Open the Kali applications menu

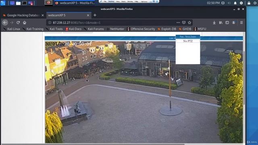[x=3, y=3]
